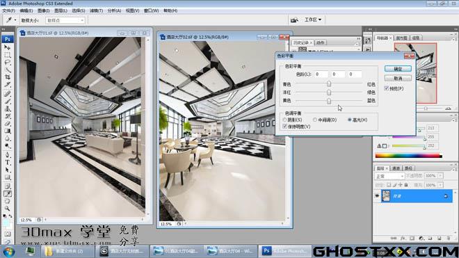Screen dimensions: 459x258
Task: Open the layer blend mode dropdown
Action: coord(389,176)
